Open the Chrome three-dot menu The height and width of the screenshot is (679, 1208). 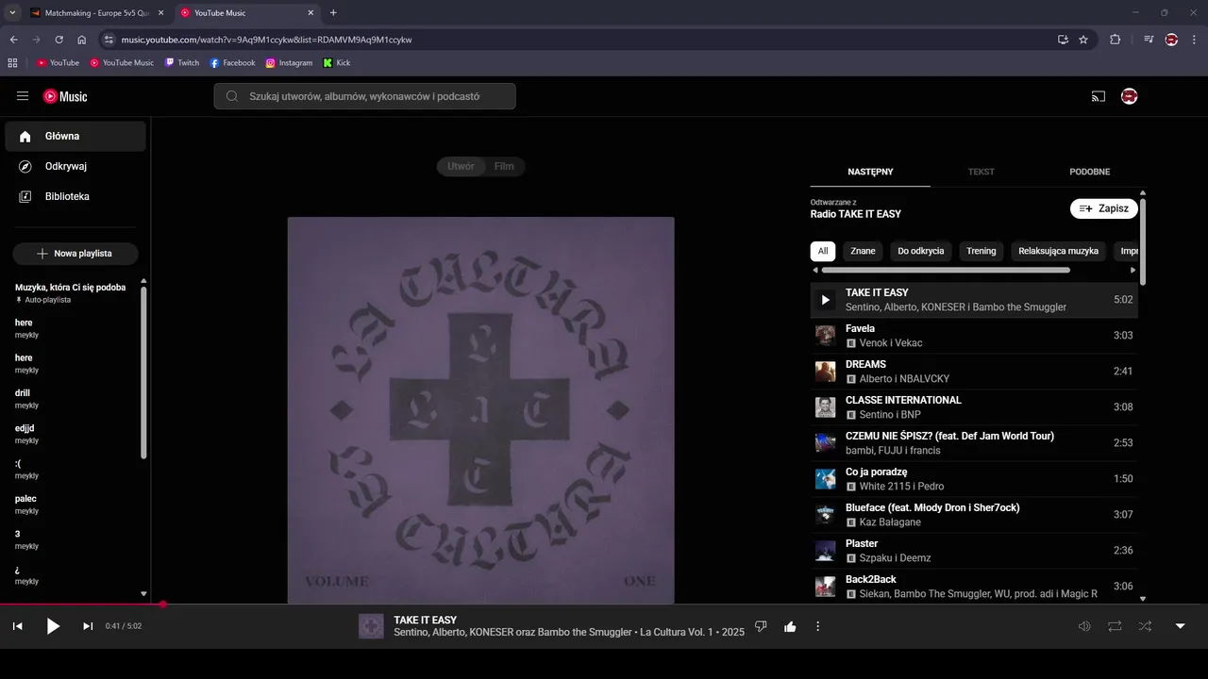[x=1194, y=40]
